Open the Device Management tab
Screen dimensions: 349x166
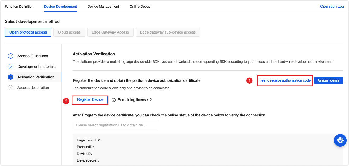tap(103, 6)
